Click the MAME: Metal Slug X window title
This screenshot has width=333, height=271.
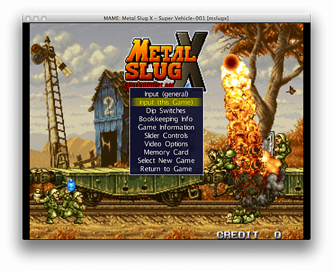click(x=166, y=18)
